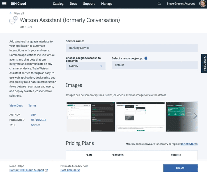Screen dimensions: 207x176
Task: Open the Catalog menu
Action: [58, 4]
